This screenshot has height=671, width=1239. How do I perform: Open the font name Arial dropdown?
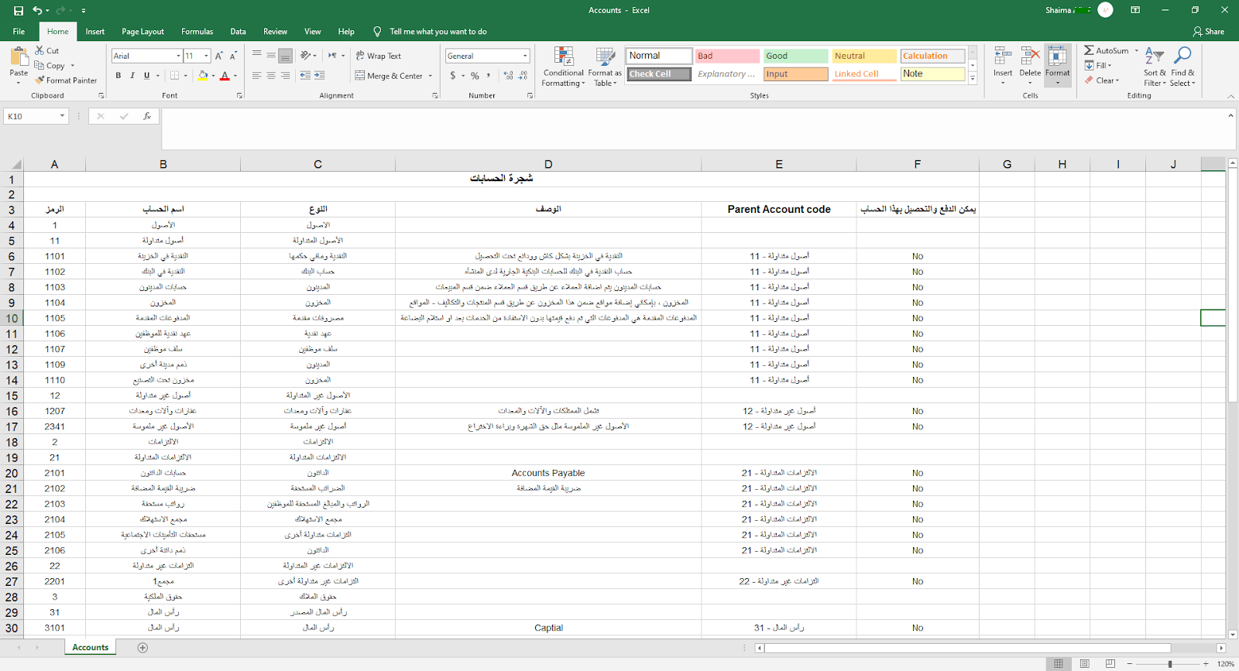pos(178,56)
